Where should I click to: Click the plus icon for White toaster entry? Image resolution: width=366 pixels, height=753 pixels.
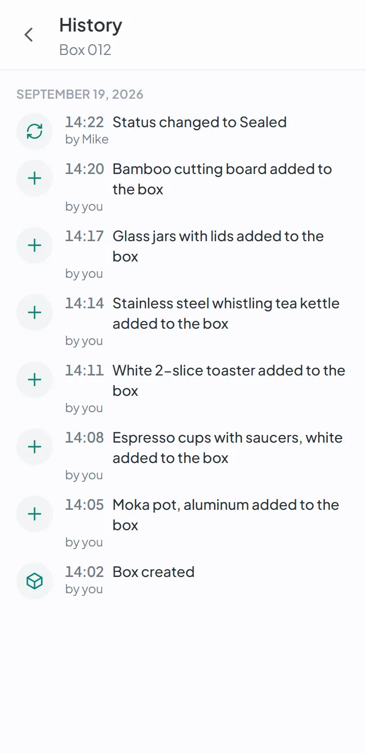[35, 380]
